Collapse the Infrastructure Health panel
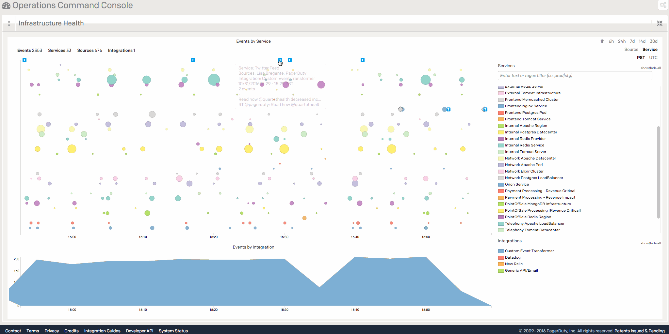669x334 pixels. 660,23
